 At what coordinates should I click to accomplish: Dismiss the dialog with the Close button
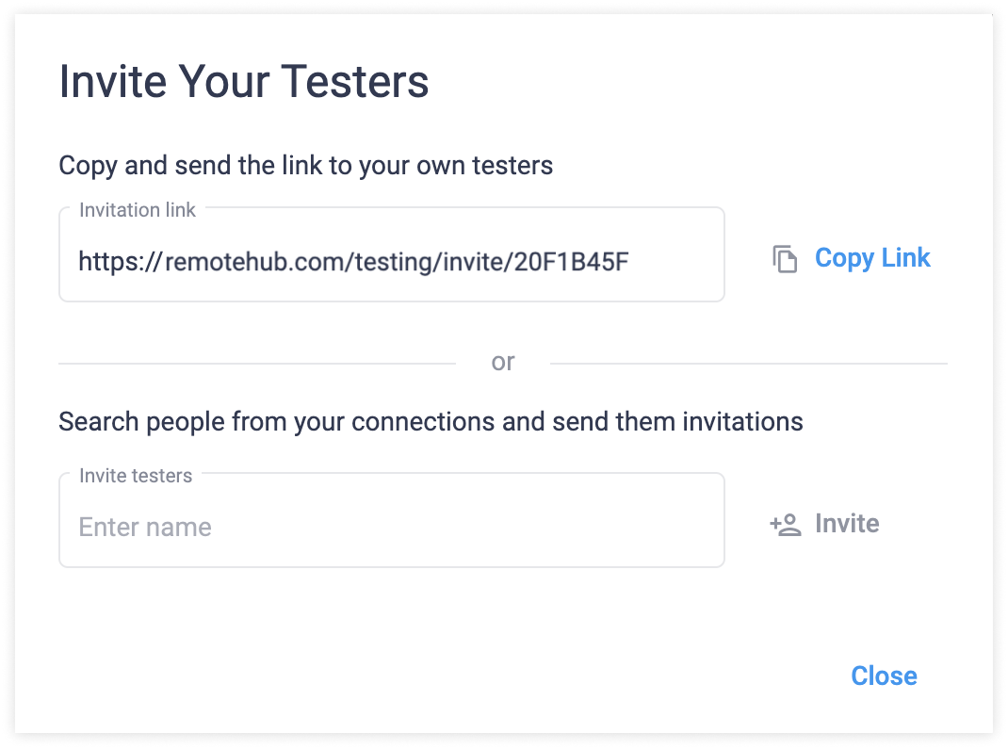[x=884, y=676]
